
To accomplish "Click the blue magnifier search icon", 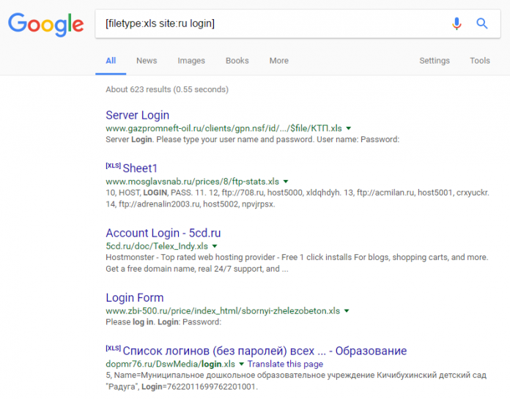I will tap(481, 23).
